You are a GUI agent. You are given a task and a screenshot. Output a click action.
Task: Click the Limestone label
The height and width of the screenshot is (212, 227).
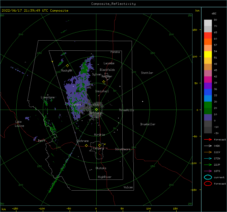[48, 97]
